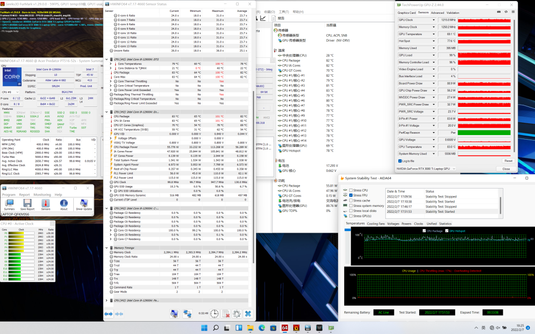Viewport: 535px width, 334px height.
Task: Click shrink-columns arrows icon in Sensor Status
Action: pos(119,314)
